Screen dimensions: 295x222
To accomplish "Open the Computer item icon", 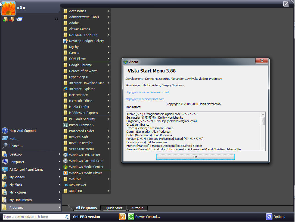I will coord(5,162).
